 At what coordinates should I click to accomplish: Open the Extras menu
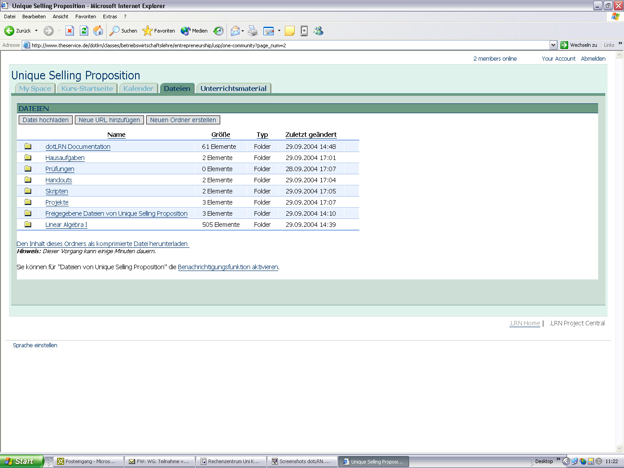pos(110,16)
